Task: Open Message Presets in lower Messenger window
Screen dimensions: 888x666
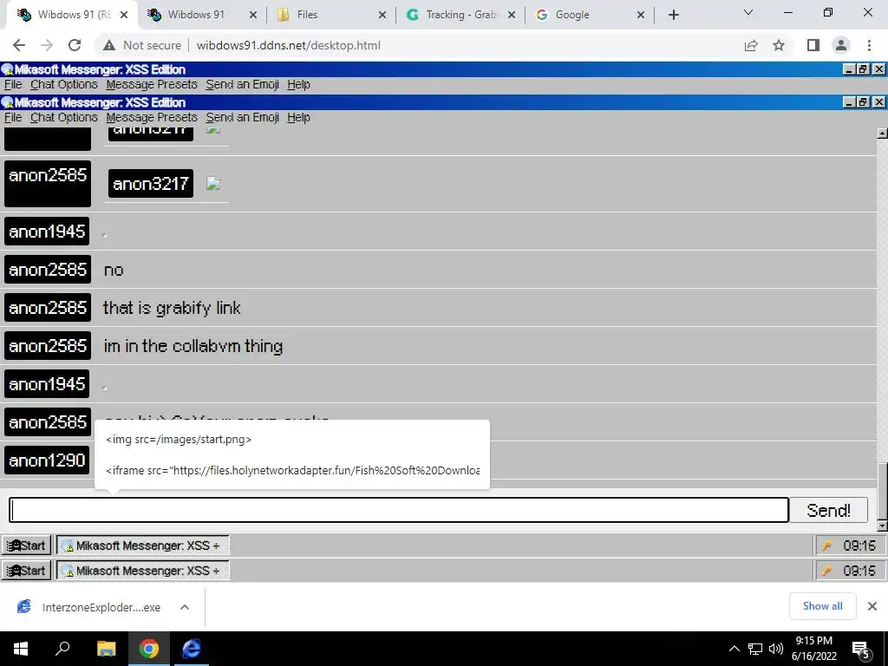Action: point(152,117)
